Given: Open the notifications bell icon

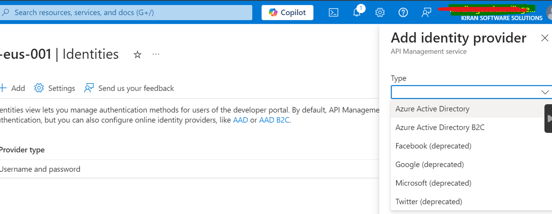Looking at the screenshot, I should click(357, 12).
